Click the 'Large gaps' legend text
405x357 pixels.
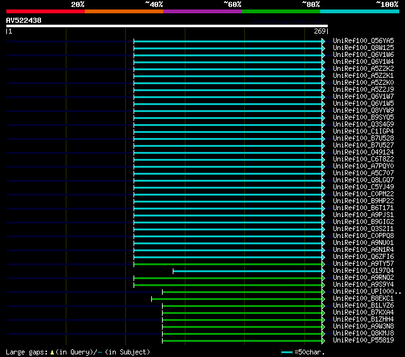click(x=27, y=353)
